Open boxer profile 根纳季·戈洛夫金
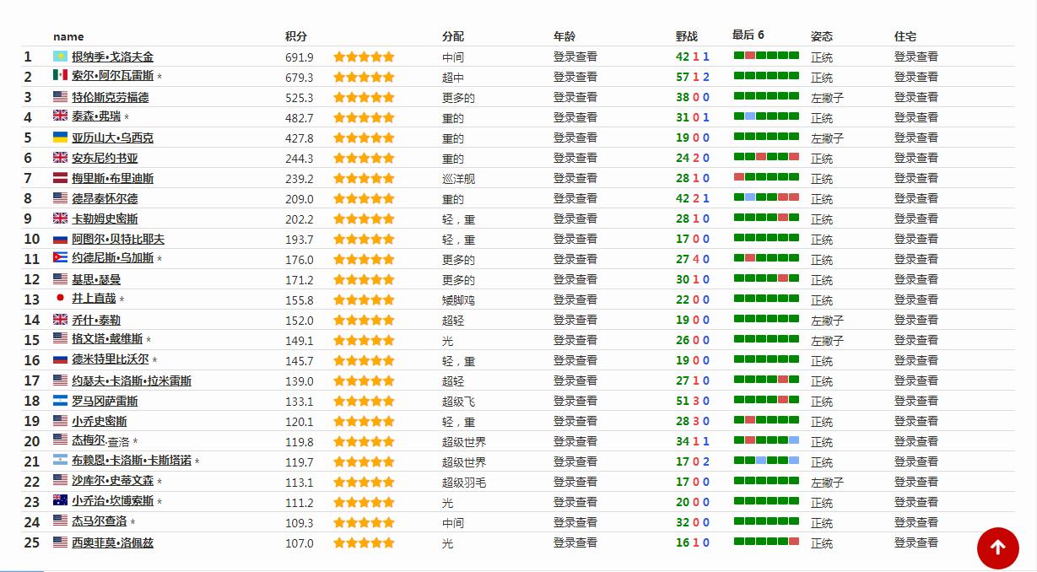This screenshot has width=1037, height=572. 112,57
